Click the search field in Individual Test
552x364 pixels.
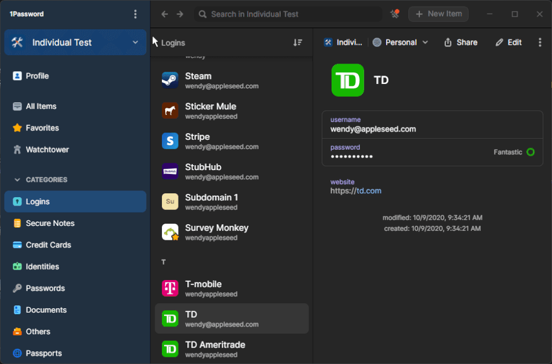[287, 14]
